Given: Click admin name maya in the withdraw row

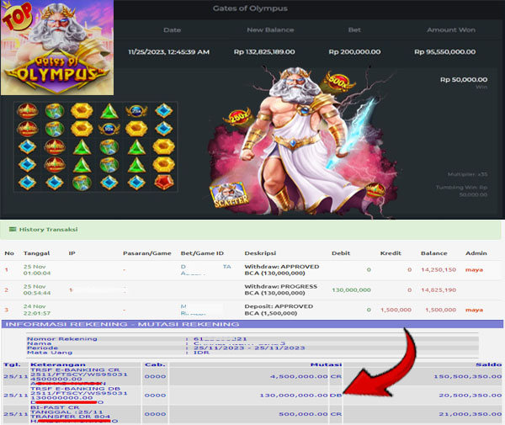Looking at the screenshot, I should (474, 270).
